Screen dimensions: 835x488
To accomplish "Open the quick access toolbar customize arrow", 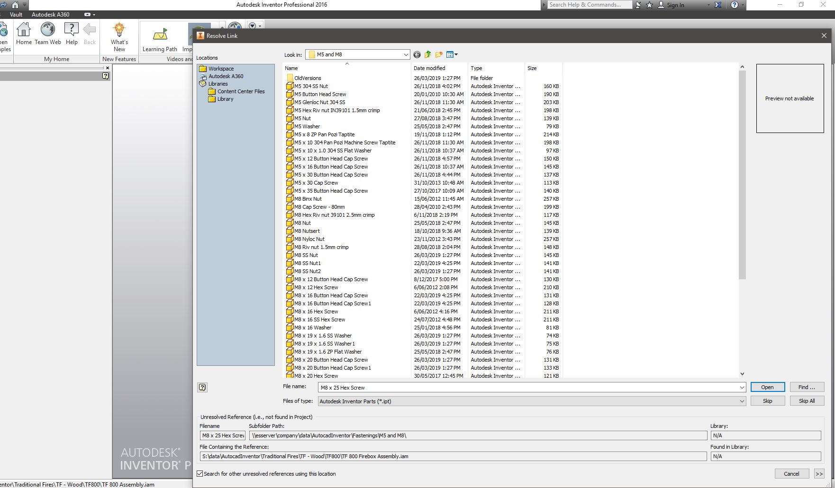I will click(x=25, y=5).
